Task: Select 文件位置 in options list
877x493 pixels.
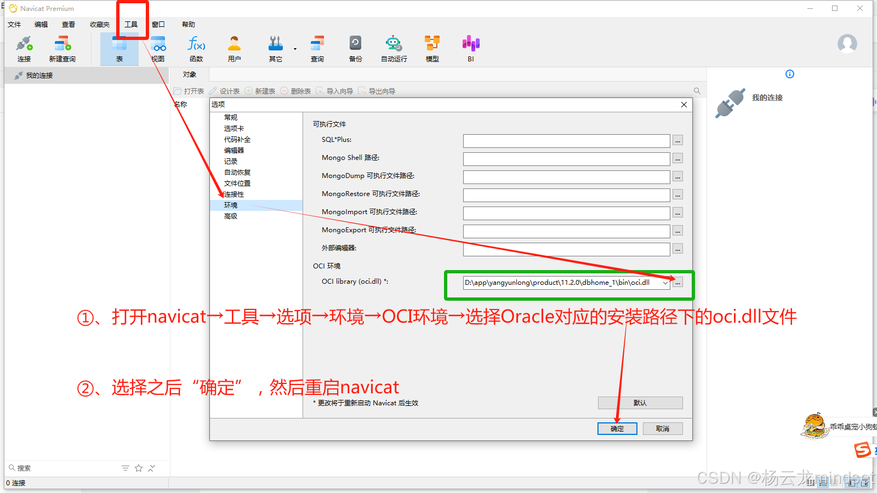Action: click(237, 184)
